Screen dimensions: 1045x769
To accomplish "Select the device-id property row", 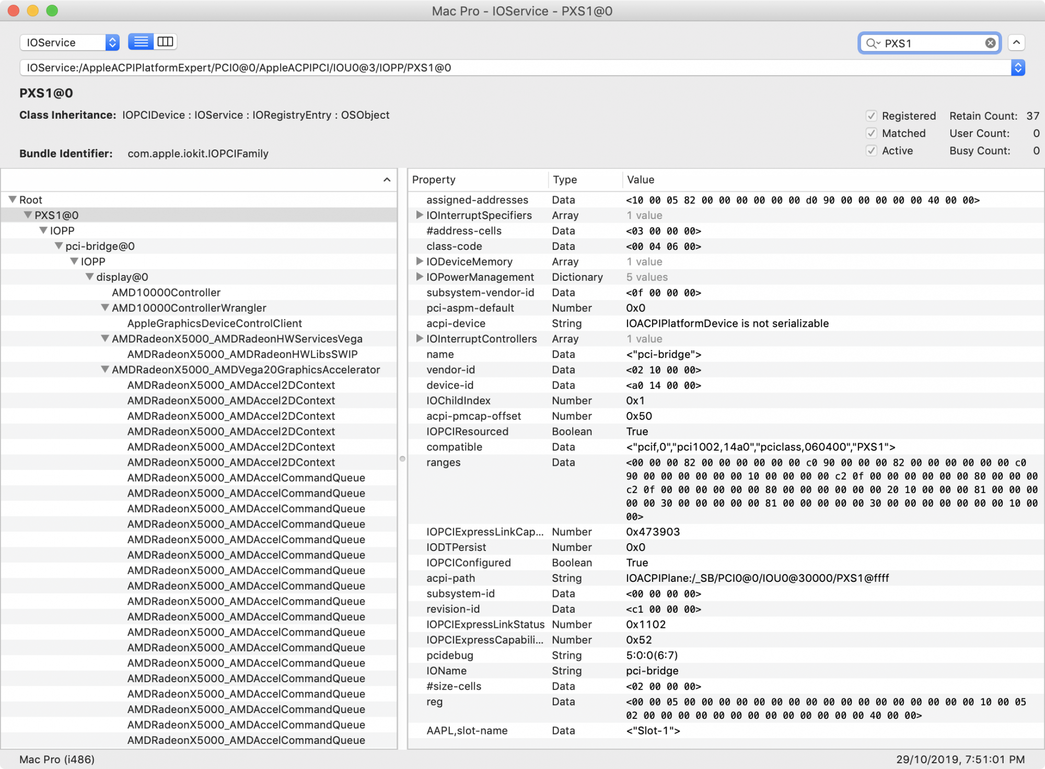I will (726, 385).
